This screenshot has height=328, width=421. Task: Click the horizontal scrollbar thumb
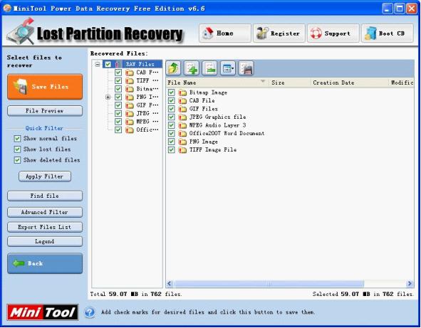(x=269, y=284)
